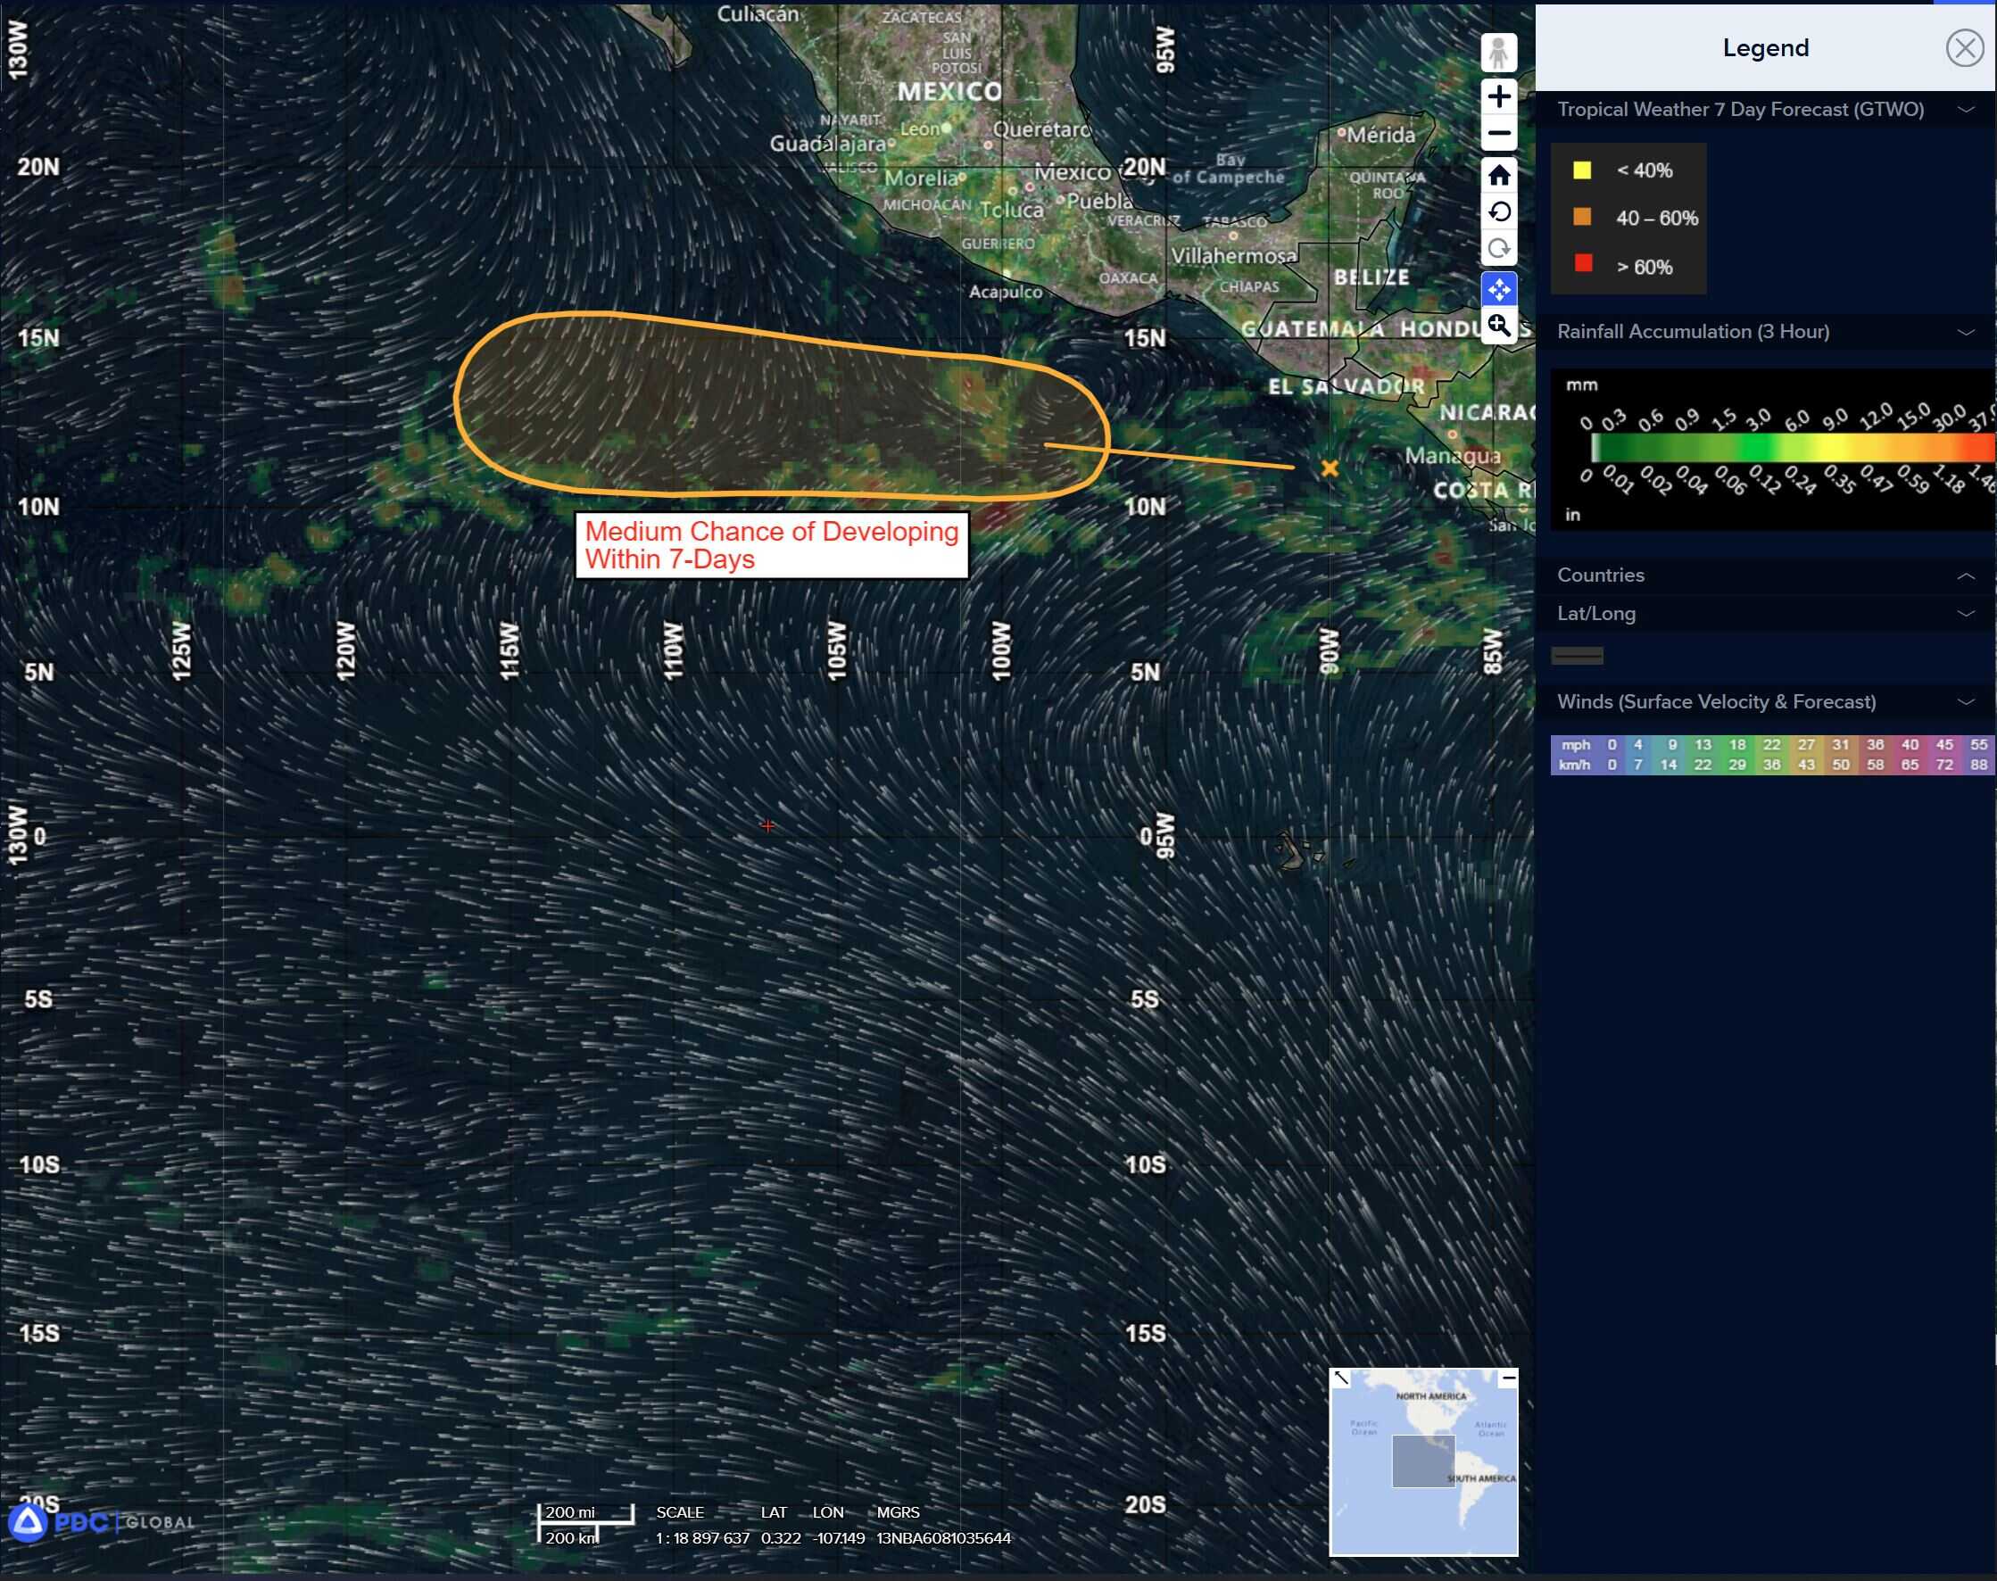Collapse Winds Surface Velocity legend section
The height and width of the screenshot is (1581, 1997).
point(1966,702)
